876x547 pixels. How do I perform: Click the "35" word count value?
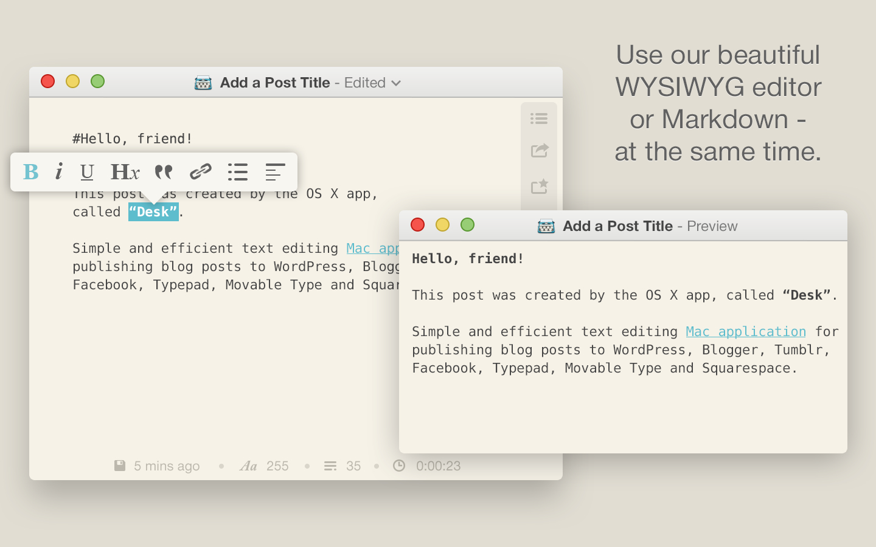click(353, 466)
